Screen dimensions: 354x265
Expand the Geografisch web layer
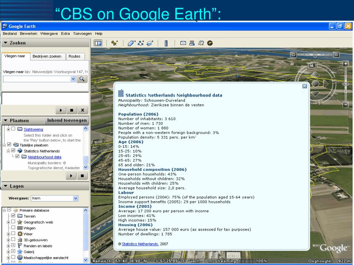pos(8,222)
